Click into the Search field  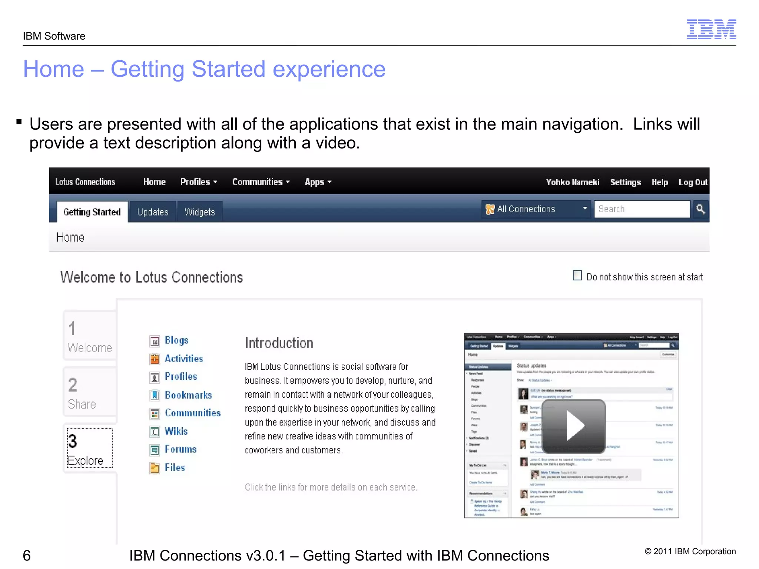642,209
